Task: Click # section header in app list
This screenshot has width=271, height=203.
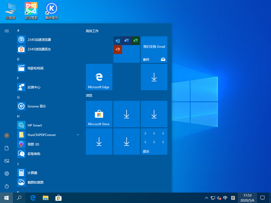Action: tap(18, 30)
